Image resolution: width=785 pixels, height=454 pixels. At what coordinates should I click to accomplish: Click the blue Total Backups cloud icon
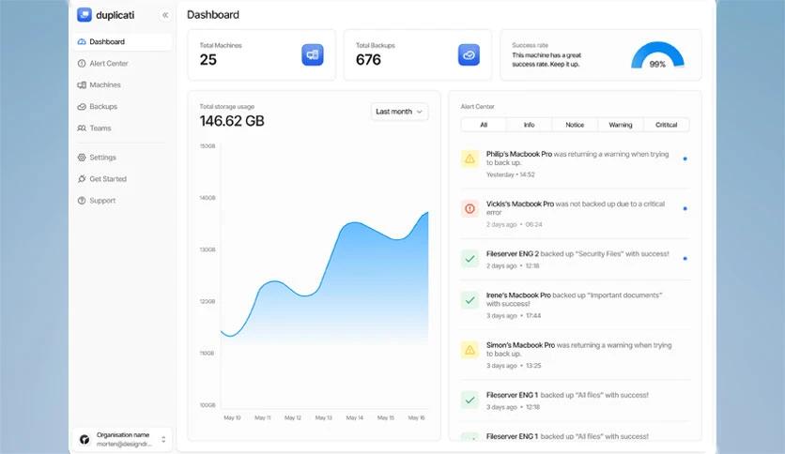469,55
